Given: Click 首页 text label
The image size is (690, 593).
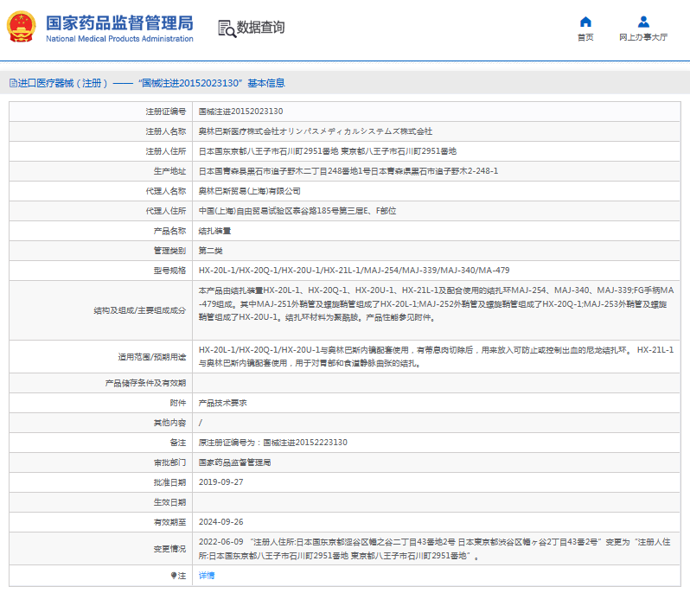Looking at the screenshot, I should point(585,37).
